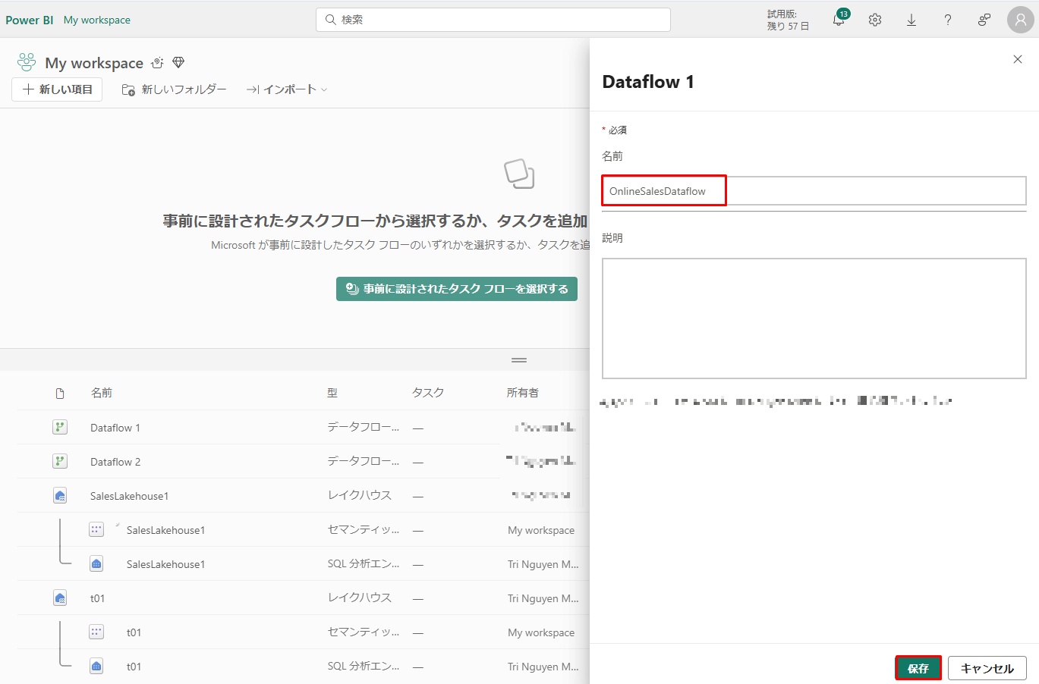Click the Dataflow 1 item icon
The width and height of the screenshot is (1039, 684).
coord(60,428)
